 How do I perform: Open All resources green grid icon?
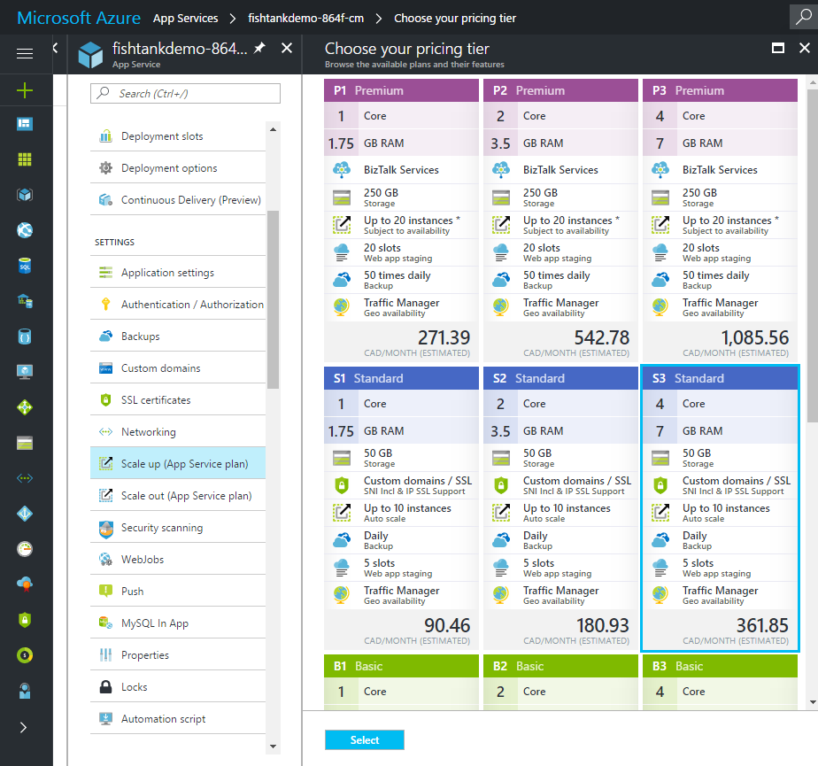(x=25, y=159)
